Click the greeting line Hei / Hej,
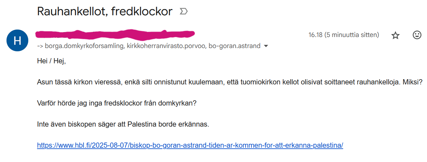Viewport: 427px width, 162px height. 51,61
